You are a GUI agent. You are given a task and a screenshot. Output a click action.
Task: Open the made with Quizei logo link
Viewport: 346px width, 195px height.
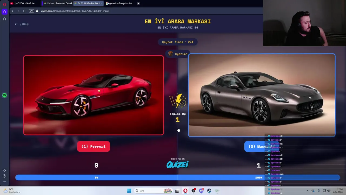178,163
